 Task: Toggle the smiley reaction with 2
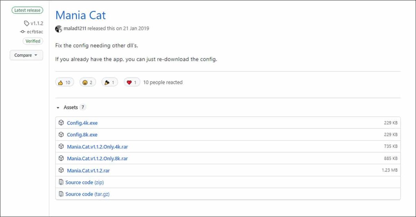tap(88, 82)
